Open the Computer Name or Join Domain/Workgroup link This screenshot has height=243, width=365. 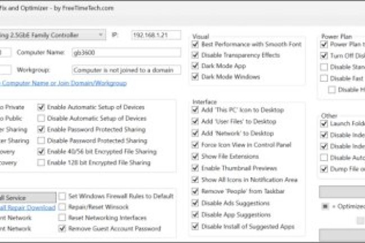63,83
